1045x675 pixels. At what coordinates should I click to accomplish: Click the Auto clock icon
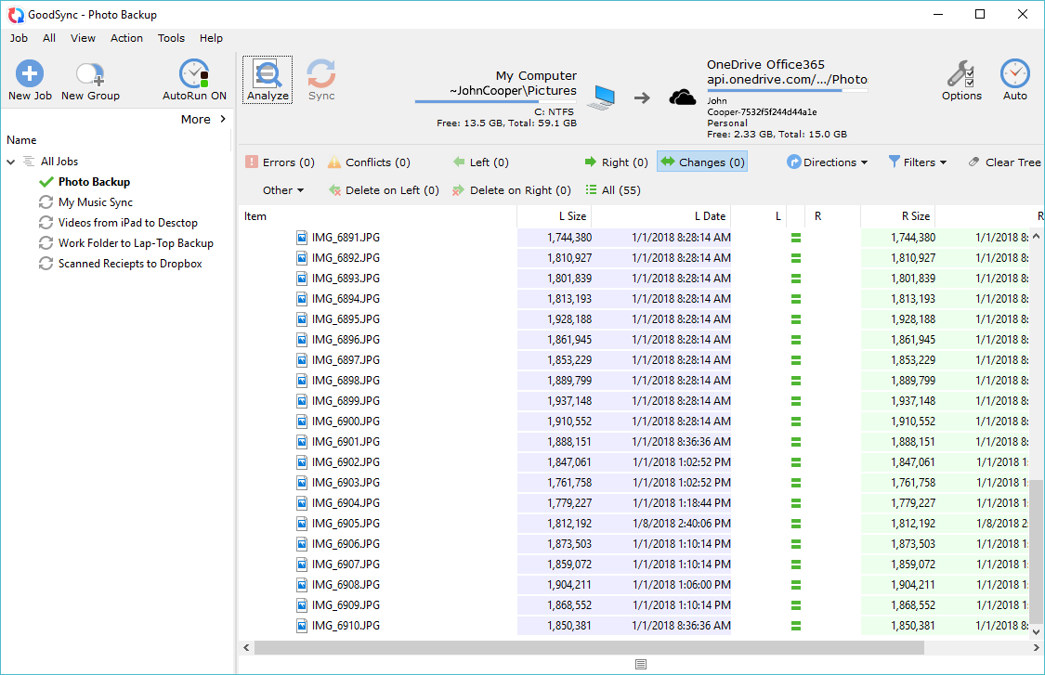pyautogui.click(x=1014, y=74)
